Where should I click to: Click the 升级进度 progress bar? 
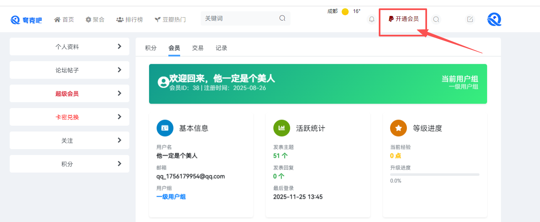pos(435,174)
